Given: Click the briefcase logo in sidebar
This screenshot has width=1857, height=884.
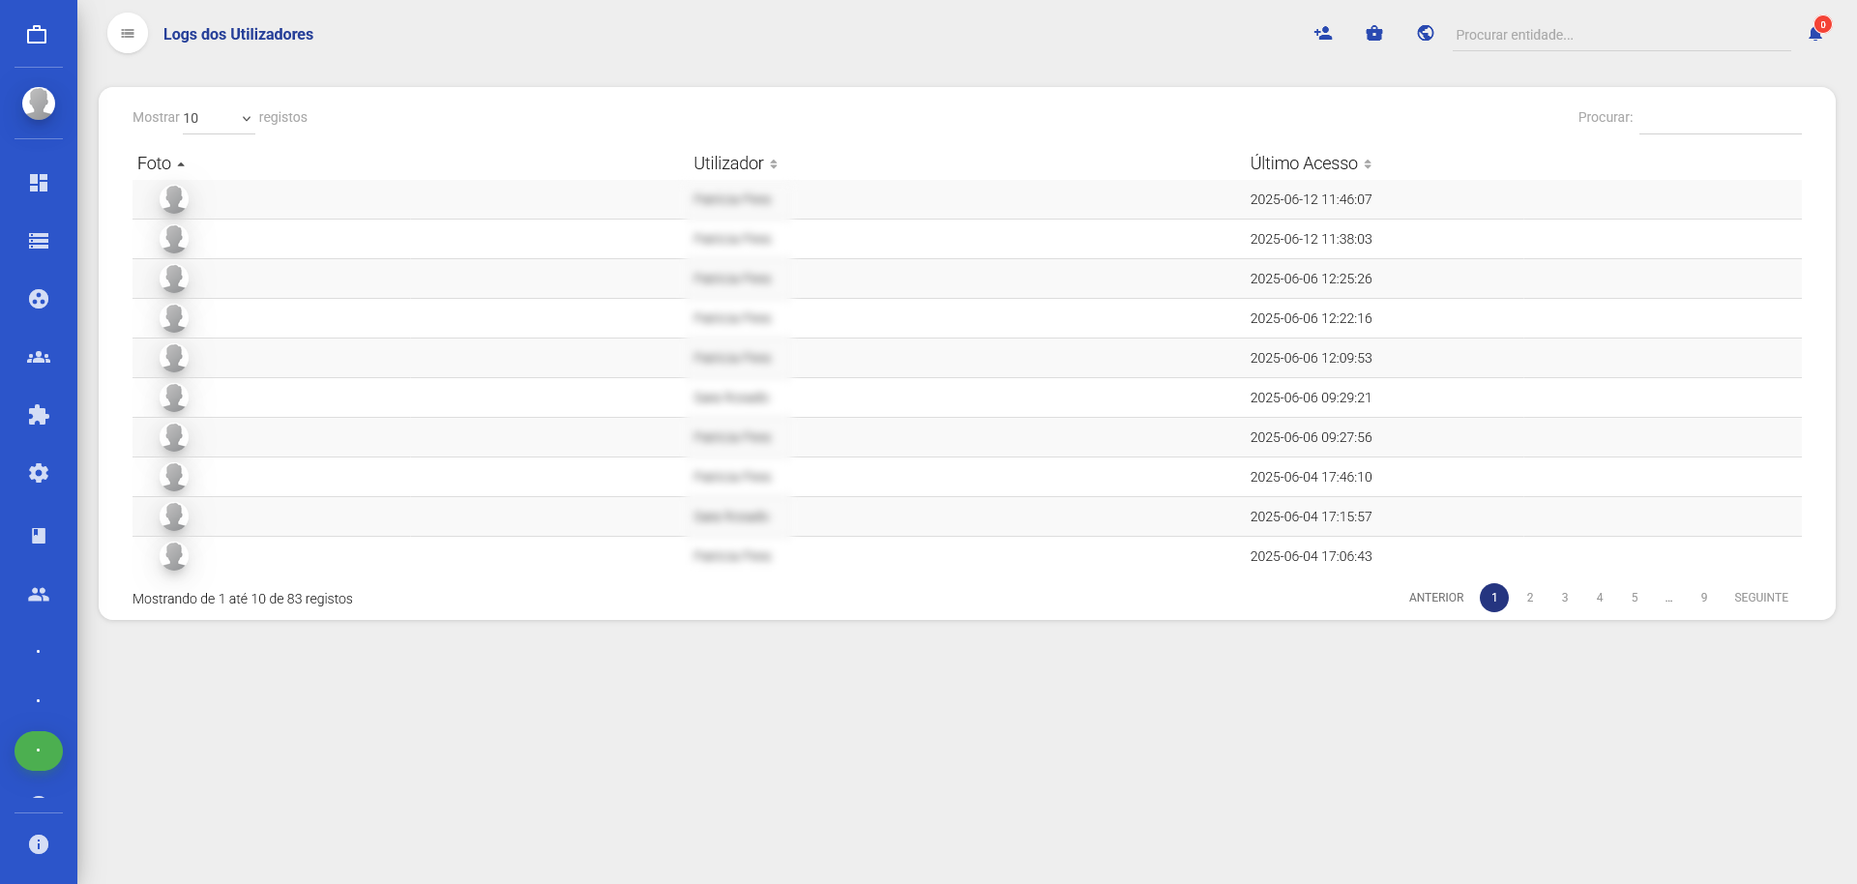Looking at the screenshot, I should point(37,35).
